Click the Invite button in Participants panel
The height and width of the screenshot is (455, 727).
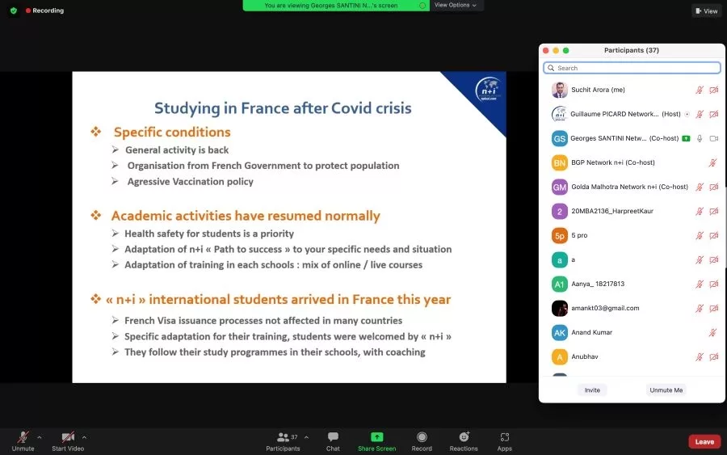pos(592,390)
